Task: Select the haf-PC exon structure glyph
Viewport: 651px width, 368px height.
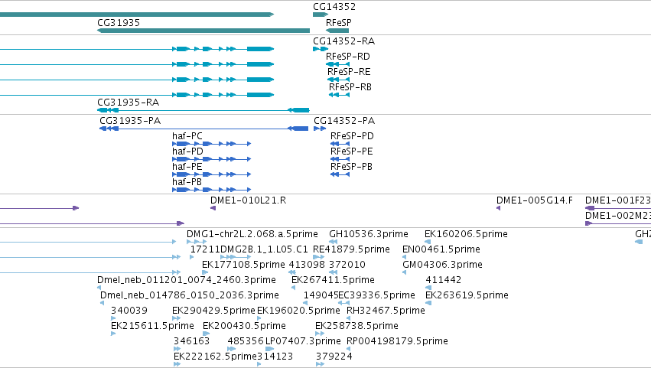Action: coord(212,144)
